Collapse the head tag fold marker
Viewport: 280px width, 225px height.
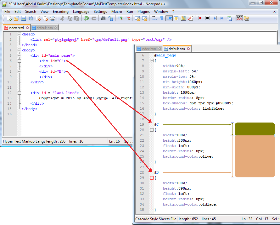click(x=20, y=34)
